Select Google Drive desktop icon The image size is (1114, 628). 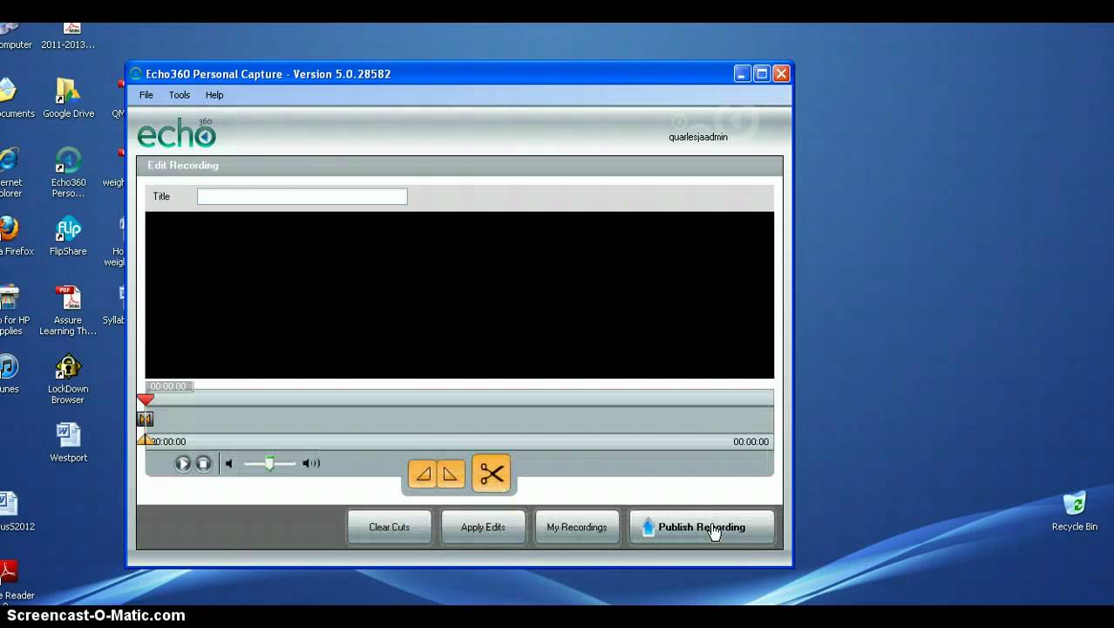[x=68, y=98]
